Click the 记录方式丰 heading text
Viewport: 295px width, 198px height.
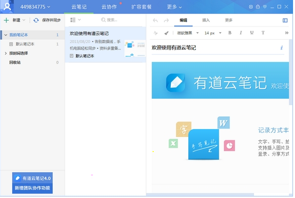273,130
